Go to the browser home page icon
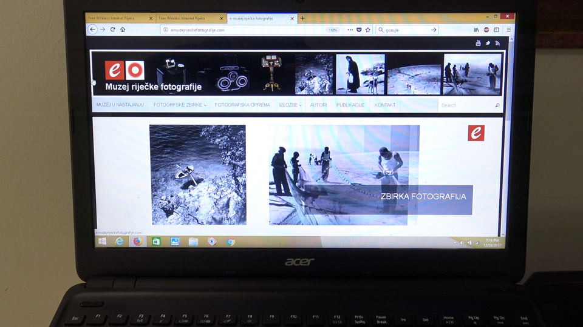The image size is (583, 327). 123,30
